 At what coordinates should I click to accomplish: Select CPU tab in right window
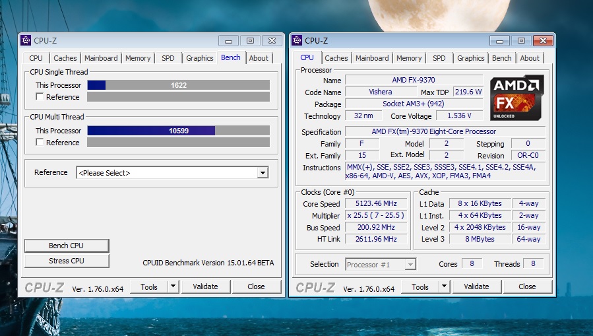pos(307,57)
